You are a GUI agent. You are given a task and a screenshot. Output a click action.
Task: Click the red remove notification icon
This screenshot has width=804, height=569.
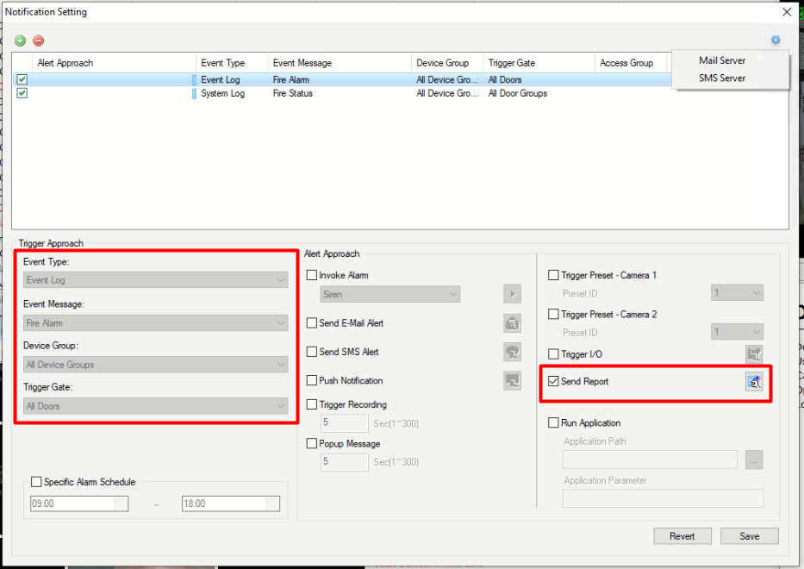[39, 41]
